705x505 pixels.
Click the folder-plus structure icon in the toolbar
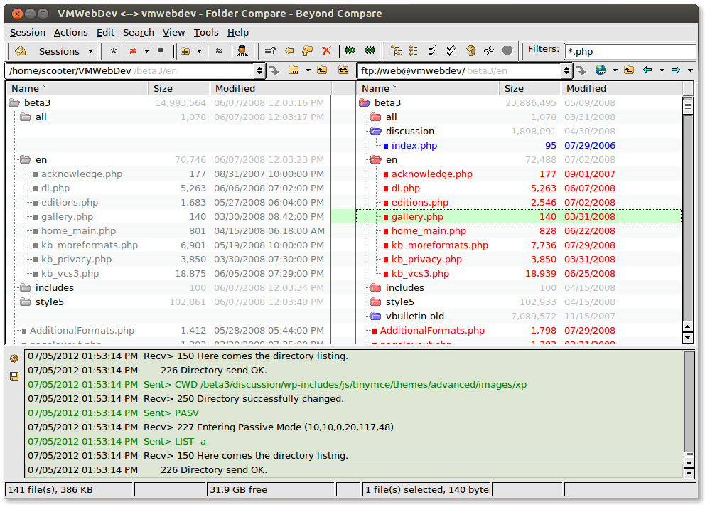click(185, 51)
